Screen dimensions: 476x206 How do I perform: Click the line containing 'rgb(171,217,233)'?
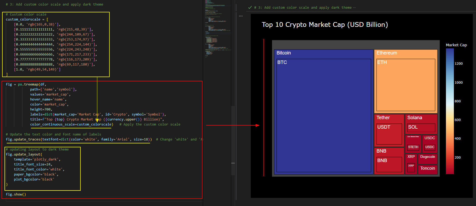pos(55,54)
